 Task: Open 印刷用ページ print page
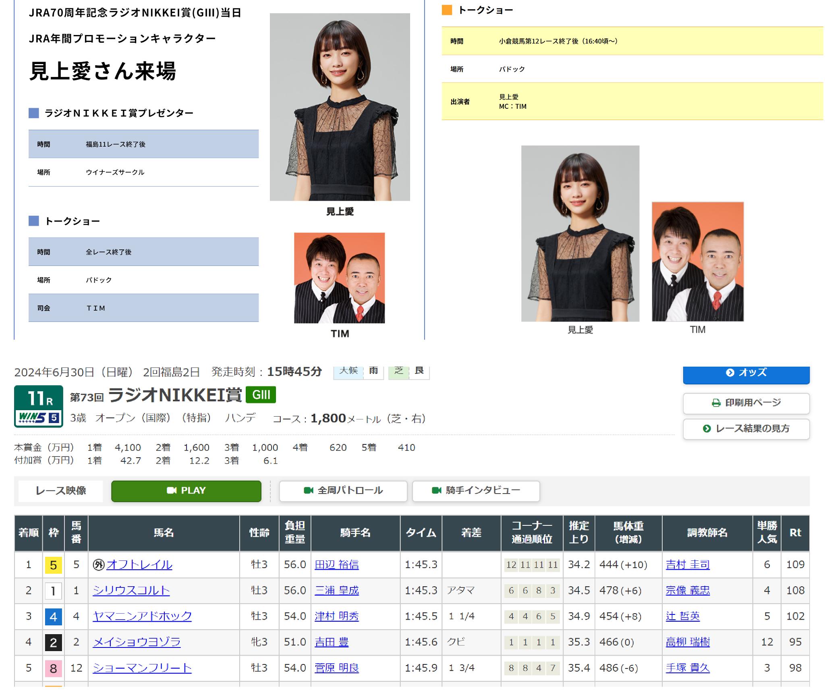[x=746, y=403]
